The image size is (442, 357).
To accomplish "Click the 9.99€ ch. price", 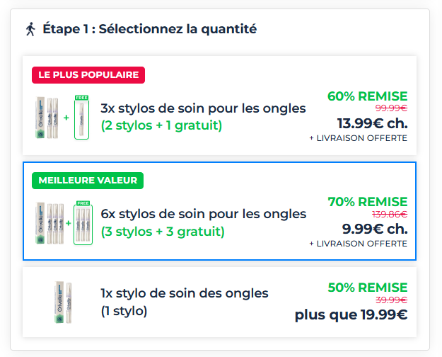I will [375, 229].
